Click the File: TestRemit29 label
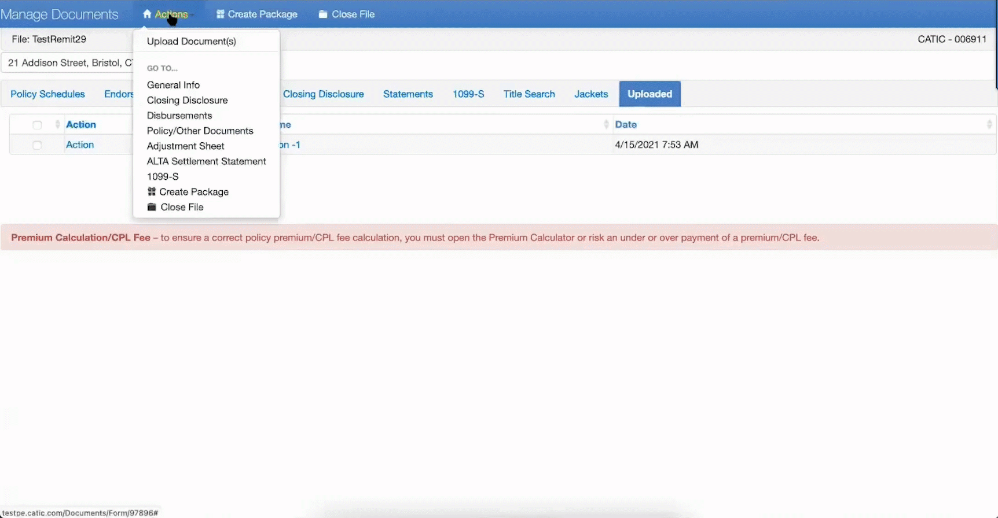 click(49, 39)
